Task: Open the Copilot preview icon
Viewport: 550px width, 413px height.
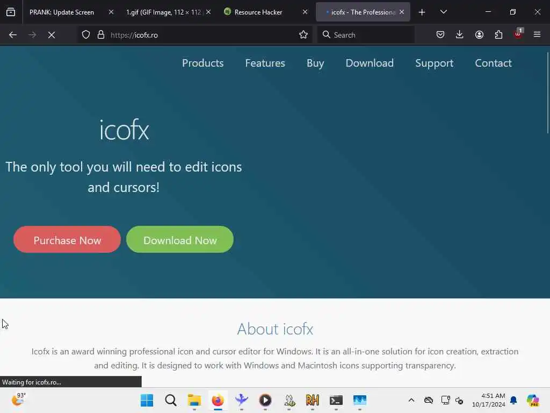Action: (533, 400)
